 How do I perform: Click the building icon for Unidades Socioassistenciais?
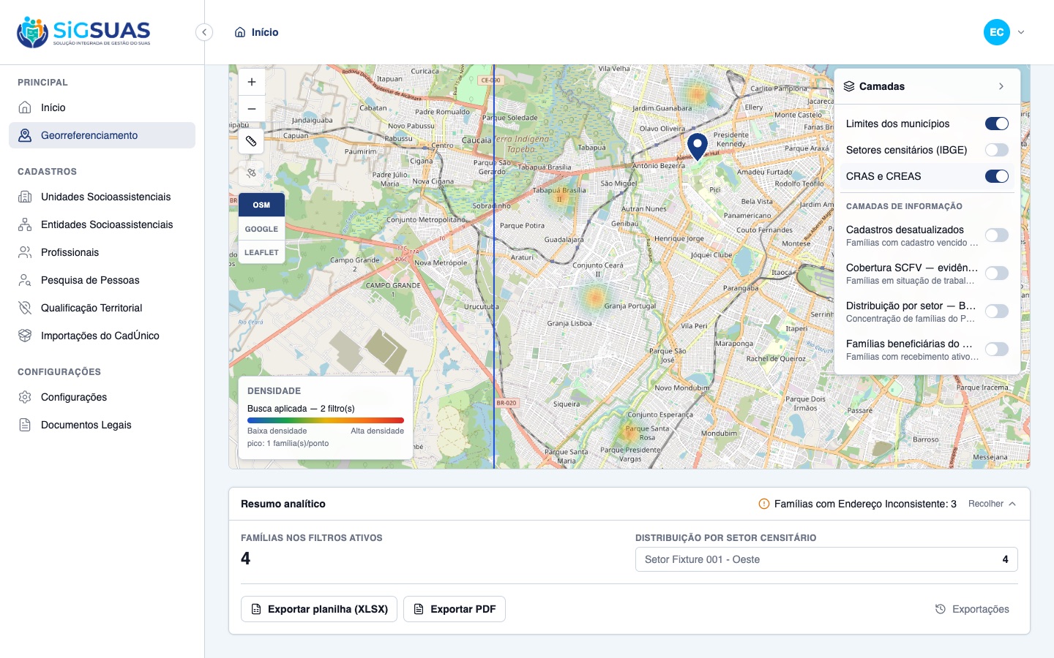[x=25, y=197]
